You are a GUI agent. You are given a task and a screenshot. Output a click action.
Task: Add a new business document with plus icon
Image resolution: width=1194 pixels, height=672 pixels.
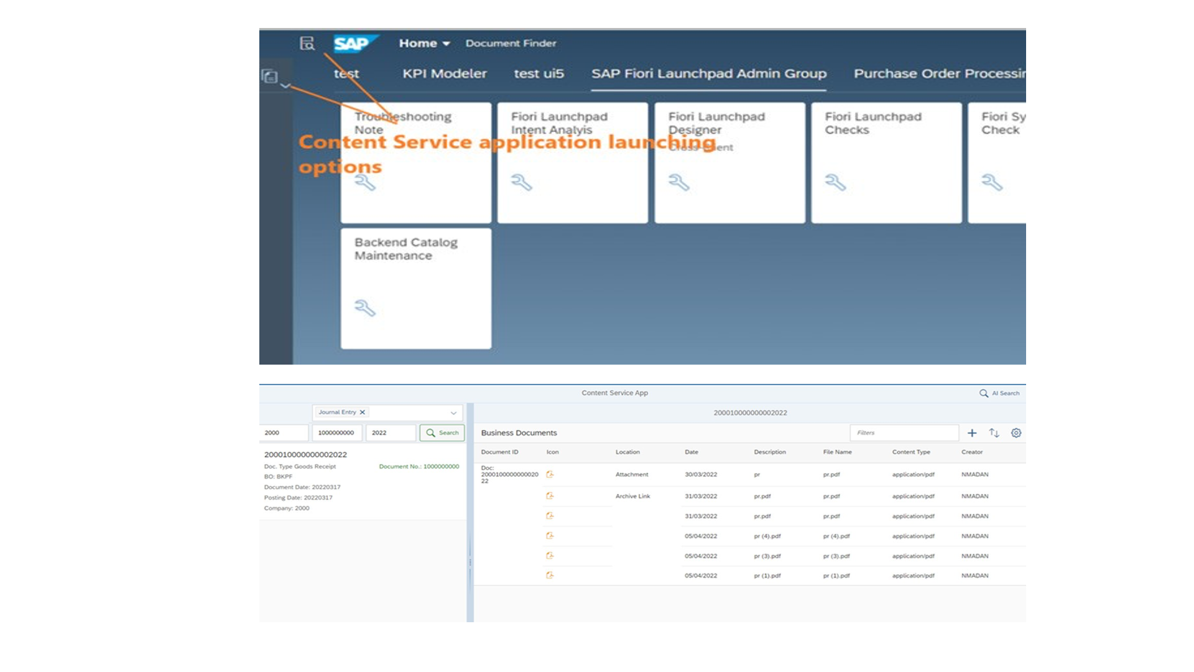pyautogui.click(x=972, y=433)
